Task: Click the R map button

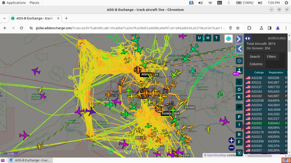Action: tap(239, 134)
